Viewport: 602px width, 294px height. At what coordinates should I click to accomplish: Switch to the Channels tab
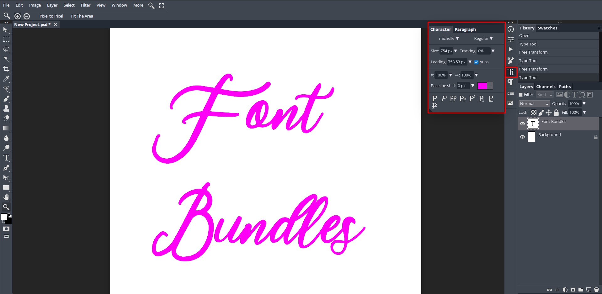[x=546, y=87]
